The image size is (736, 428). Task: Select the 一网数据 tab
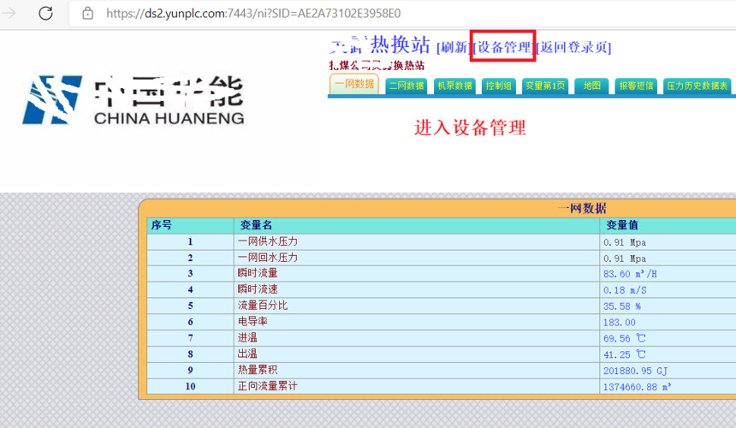[x=354, y=84]
